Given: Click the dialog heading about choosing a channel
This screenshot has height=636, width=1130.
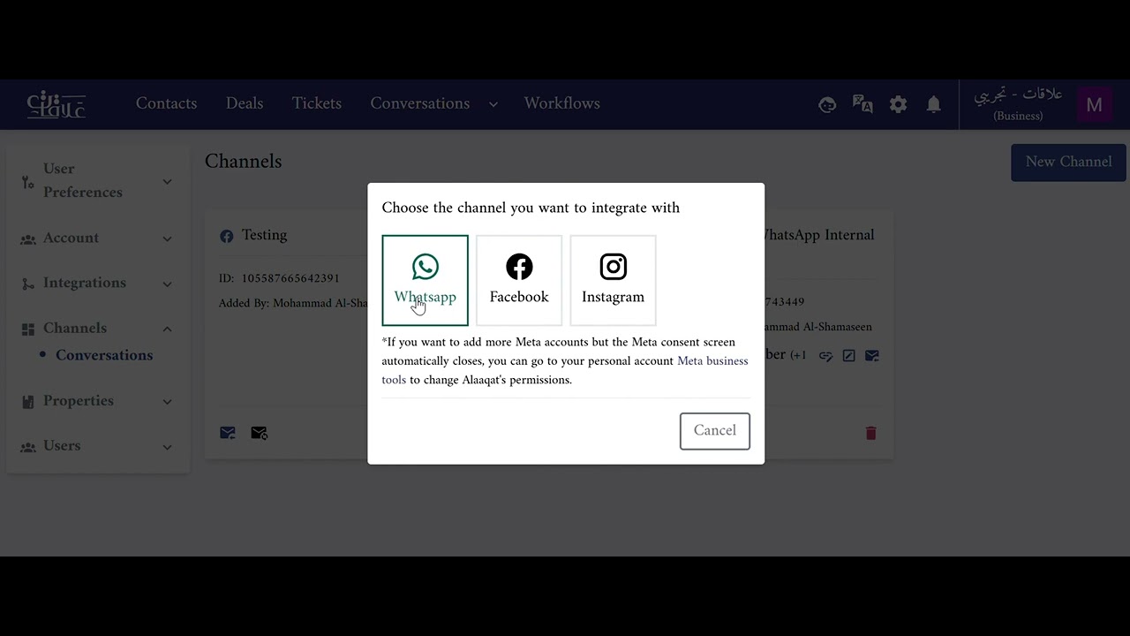Looking at the screenshot, I should tap(531, 208).
